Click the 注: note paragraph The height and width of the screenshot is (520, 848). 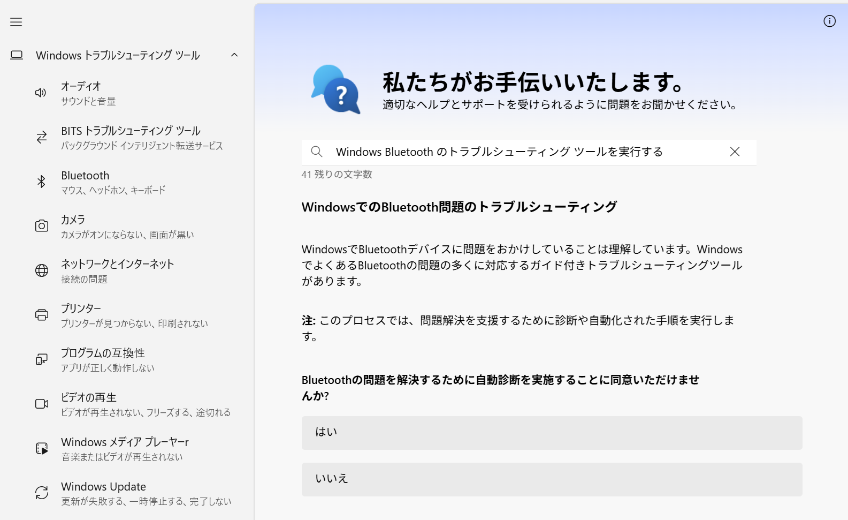pyautogui.click(x=518, y=328)
